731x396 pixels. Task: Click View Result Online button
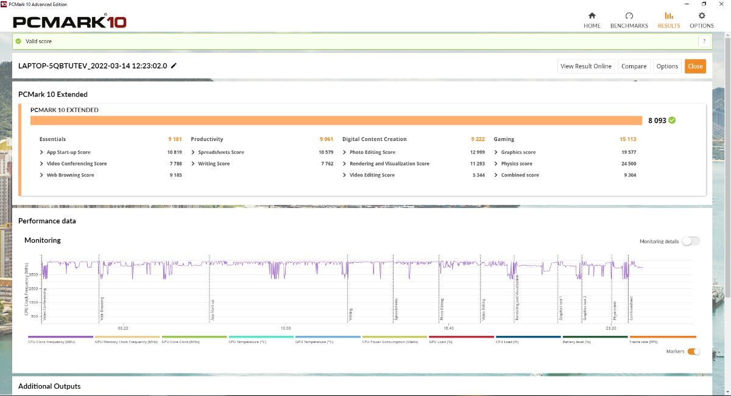(x=585, y=66)
